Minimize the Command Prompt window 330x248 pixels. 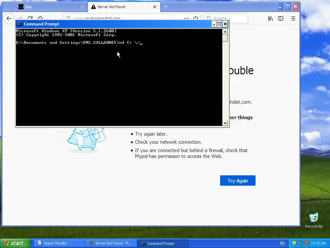[214, 24]
